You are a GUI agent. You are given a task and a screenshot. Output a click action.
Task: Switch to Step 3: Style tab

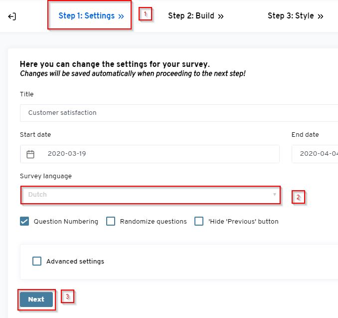pos(295,16)
